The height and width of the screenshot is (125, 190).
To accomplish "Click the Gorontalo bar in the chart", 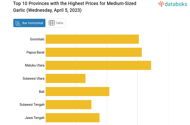I will pyautogui.click(x=92, y=39).
